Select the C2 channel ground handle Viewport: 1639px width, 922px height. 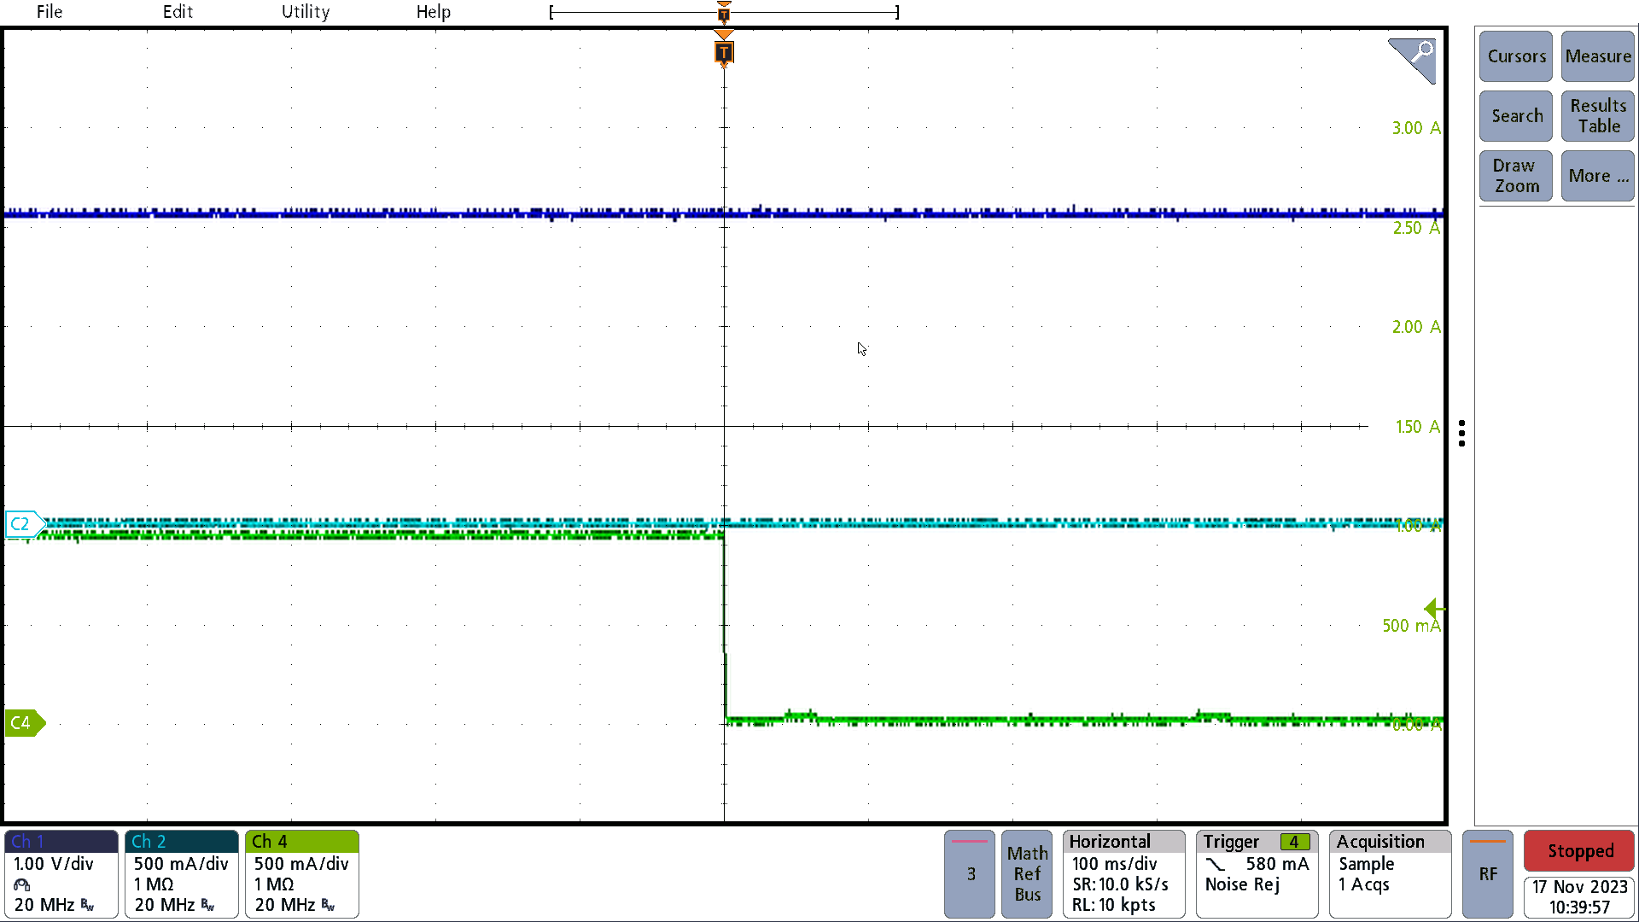click(x=25, y=523)
